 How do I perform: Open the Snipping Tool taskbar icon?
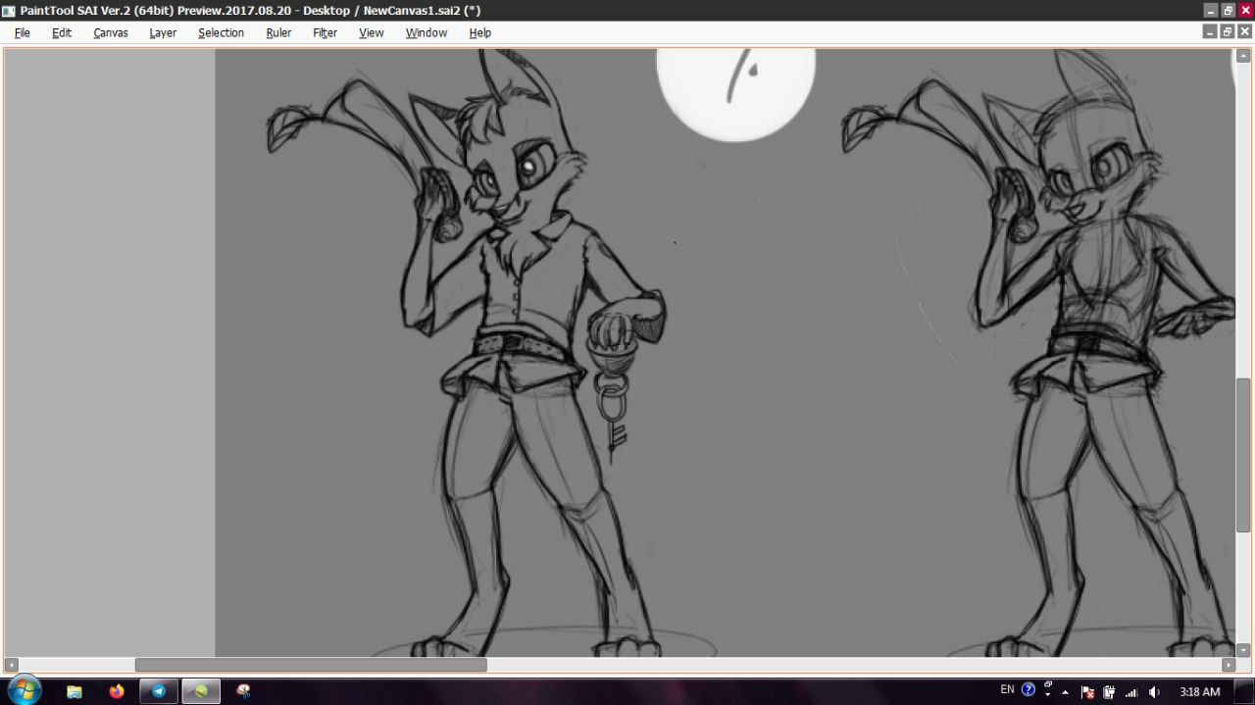(243, 691)
